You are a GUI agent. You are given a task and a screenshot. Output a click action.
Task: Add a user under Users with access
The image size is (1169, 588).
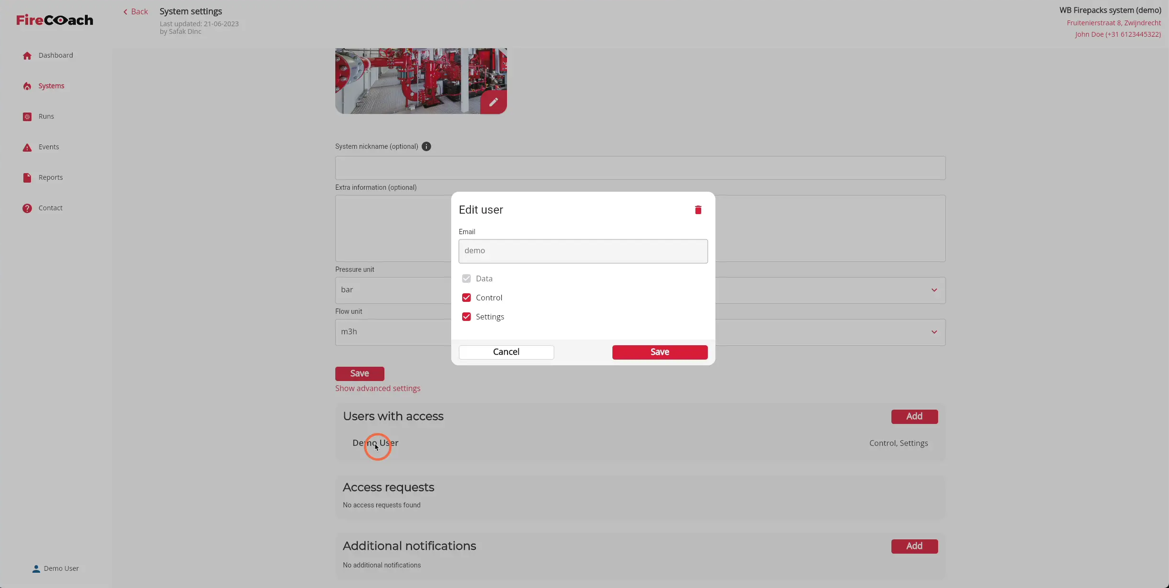[x=914, y=416]
